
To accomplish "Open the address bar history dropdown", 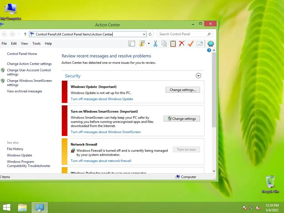I will click(144, 34).
